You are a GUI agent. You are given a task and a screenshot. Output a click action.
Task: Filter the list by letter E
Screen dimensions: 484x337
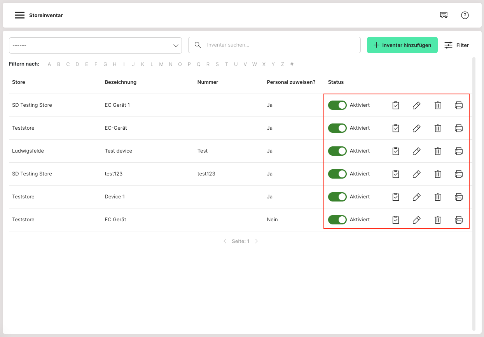[x=86, y=64]
